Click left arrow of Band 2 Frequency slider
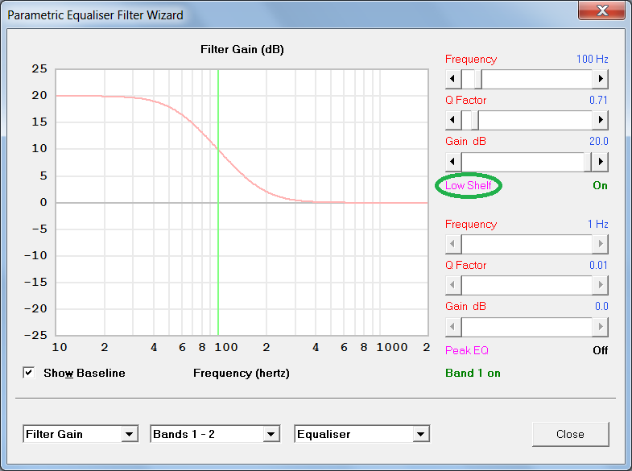 click(453, 244)
